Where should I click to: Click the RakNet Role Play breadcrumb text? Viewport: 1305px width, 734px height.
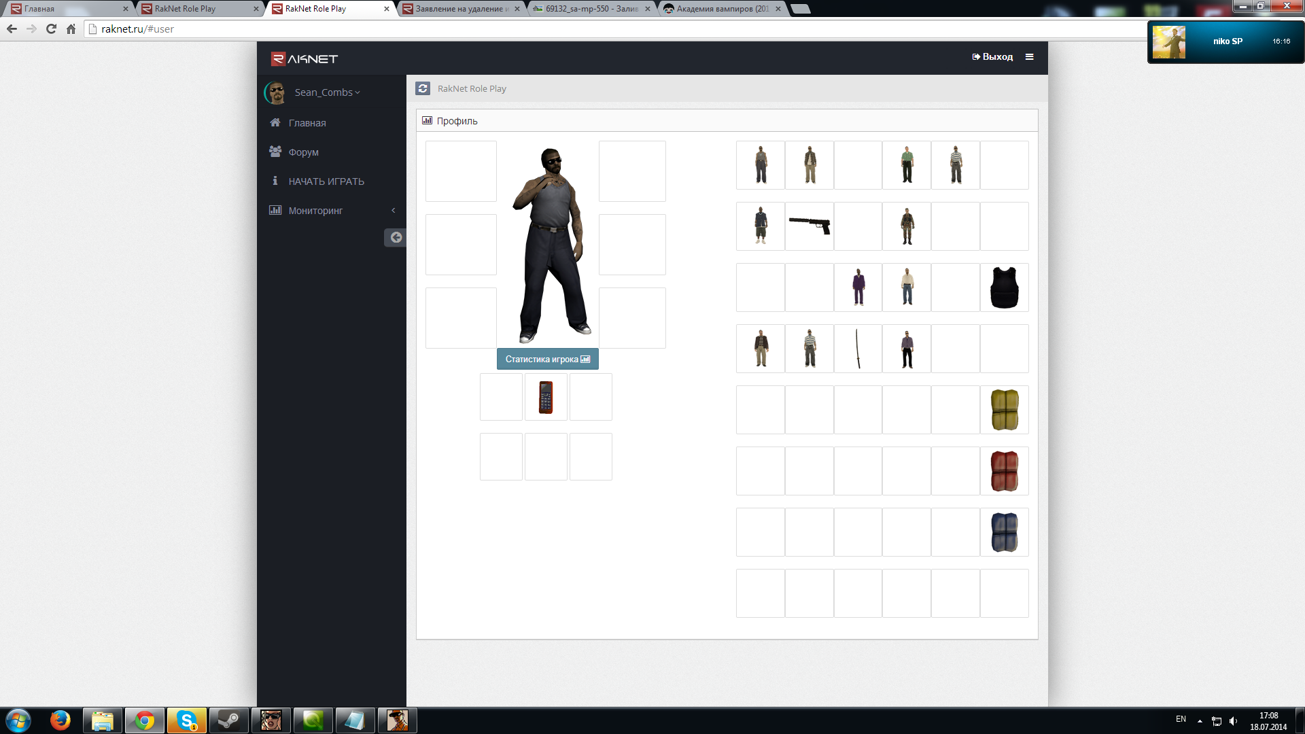[x=472, y=88]
